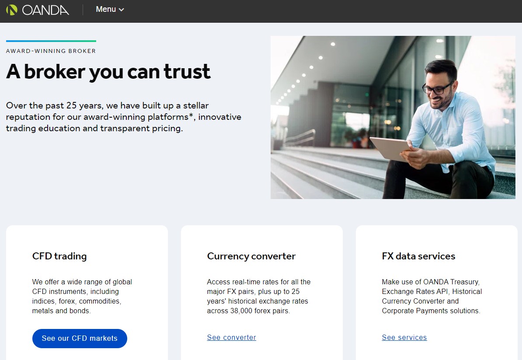Image resolution: width=522 pixels, height=360 pixels.
Task: Expand the chevron next to Menu
Action: pos(122,10)
